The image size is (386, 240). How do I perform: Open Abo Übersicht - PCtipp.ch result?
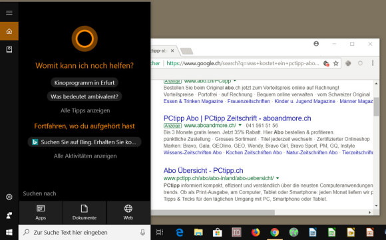click(203, 170)
